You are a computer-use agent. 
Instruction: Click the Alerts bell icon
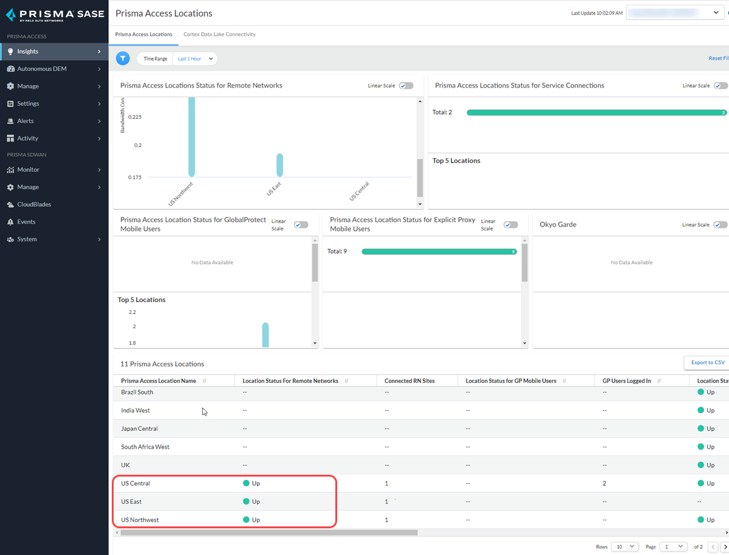10,121
